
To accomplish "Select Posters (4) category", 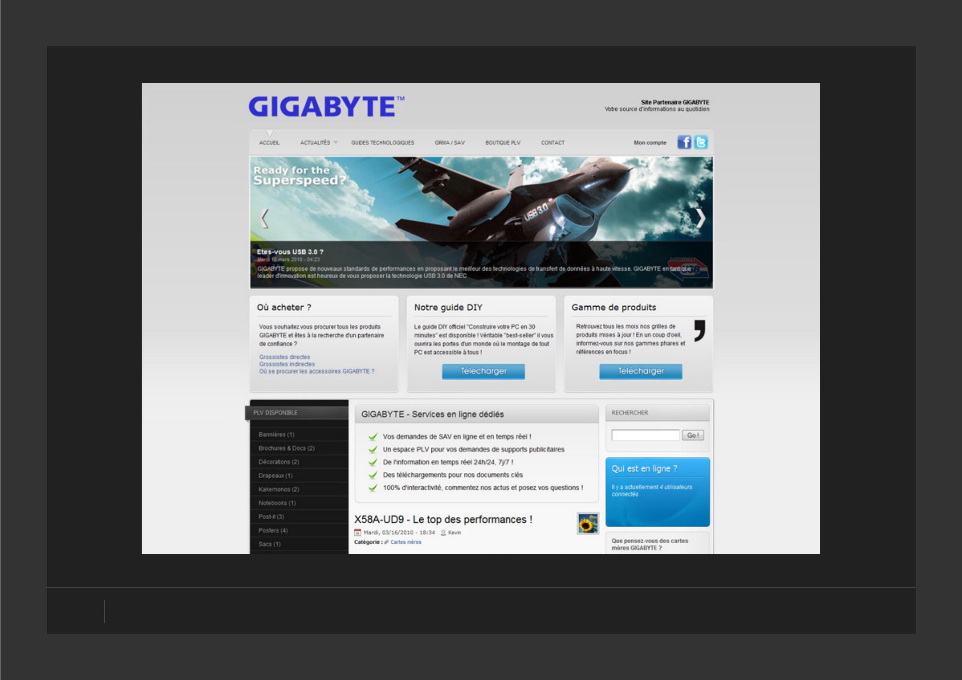I will [x=273, y=530].
